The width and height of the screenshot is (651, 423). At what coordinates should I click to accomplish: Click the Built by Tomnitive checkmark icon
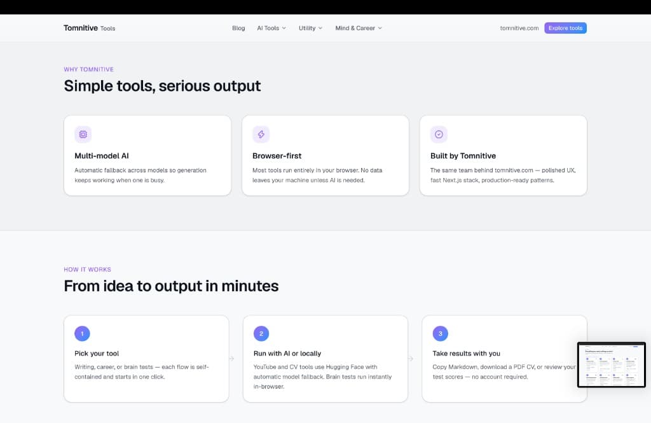pyautogui.click(x=439, y=134)
